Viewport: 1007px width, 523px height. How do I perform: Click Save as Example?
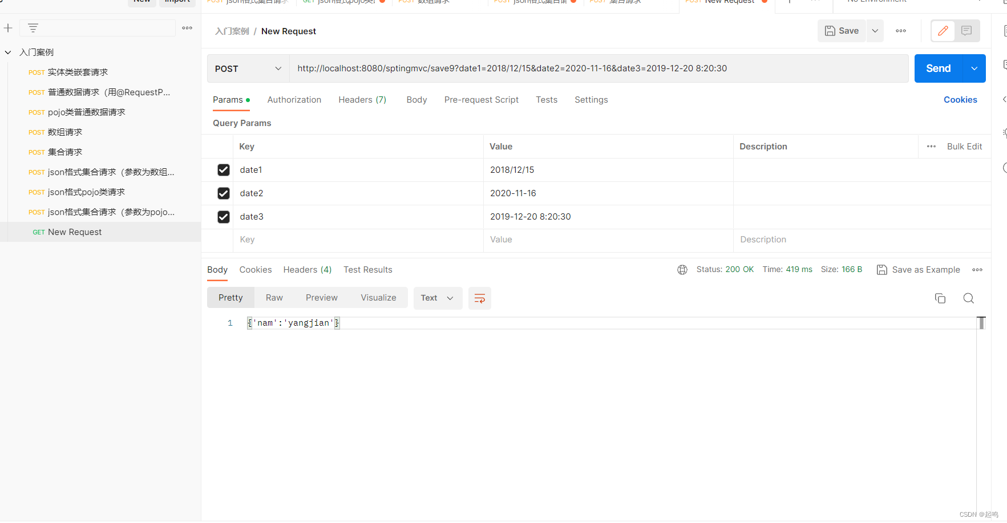(x=919, y=270)
